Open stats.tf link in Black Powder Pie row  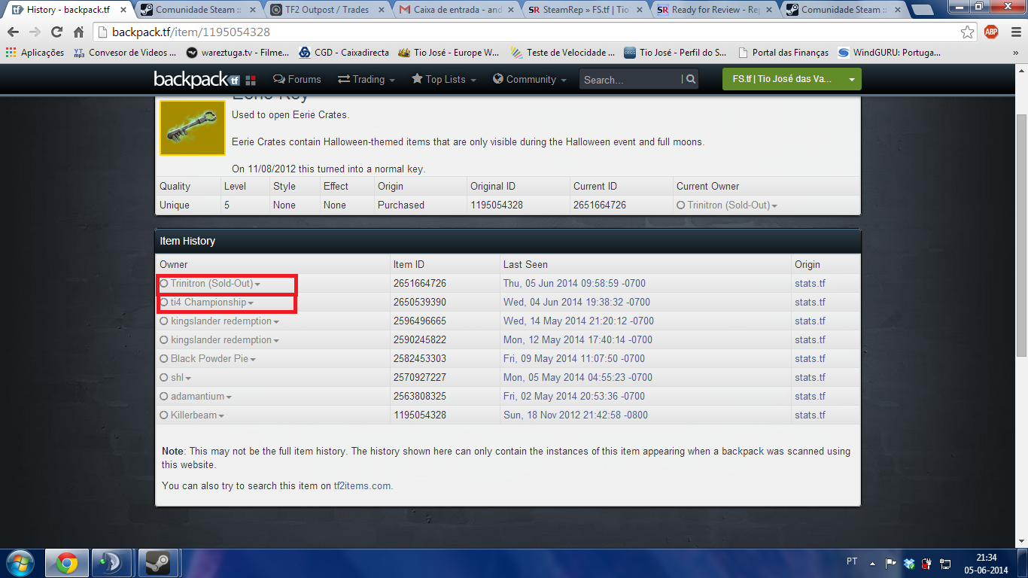click(x=810, y=359)
